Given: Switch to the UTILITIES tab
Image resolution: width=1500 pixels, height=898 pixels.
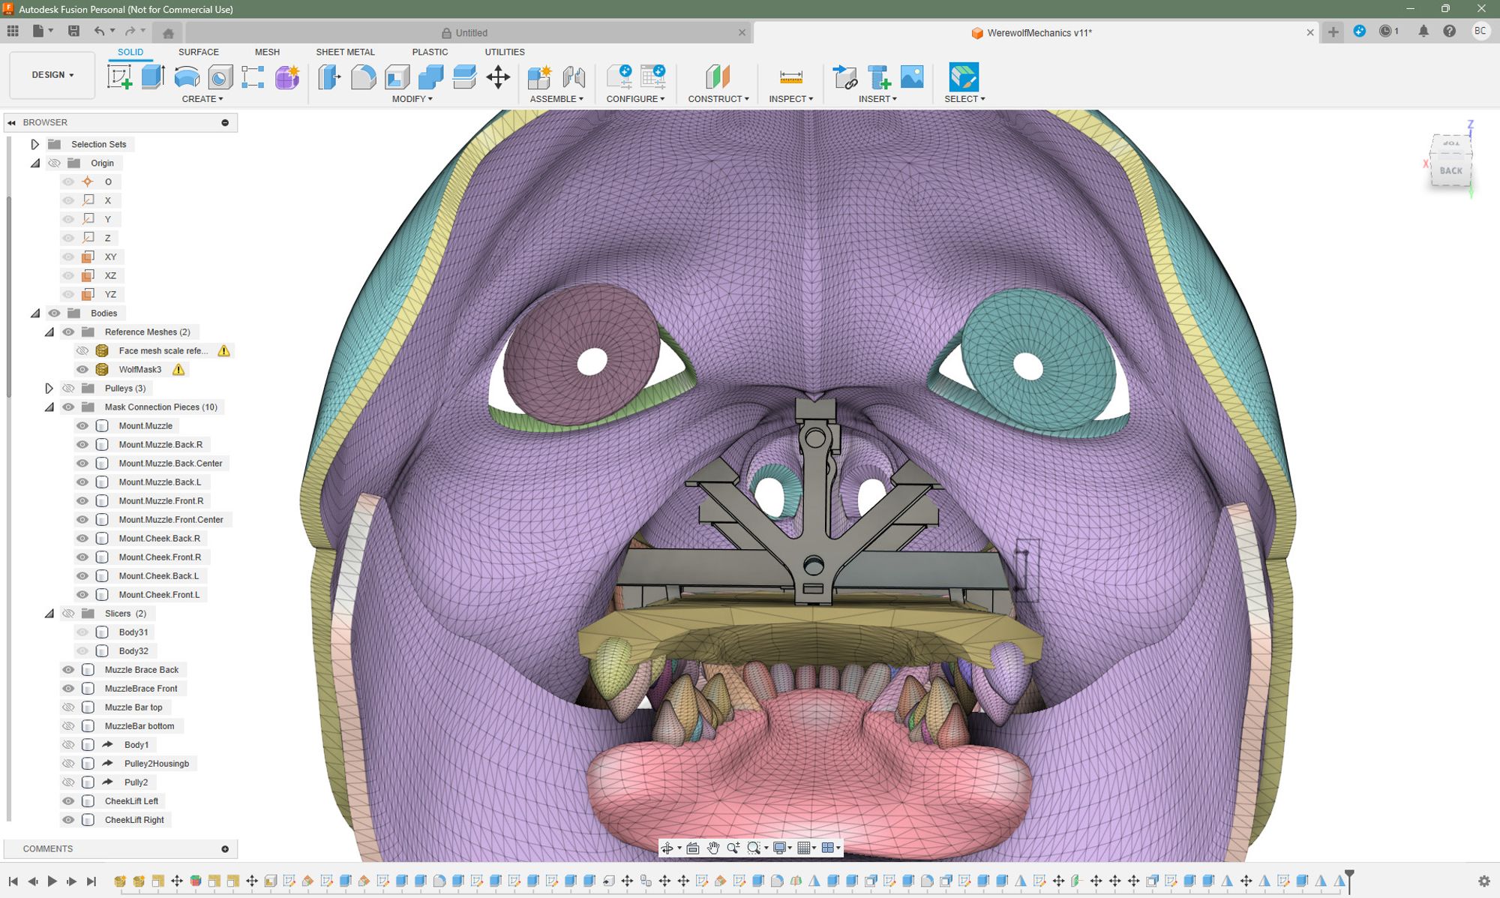Looking at the screenshot, I should tap(505, 52).
